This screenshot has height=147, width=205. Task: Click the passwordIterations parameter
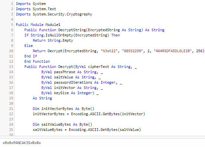tap(73, 82)
